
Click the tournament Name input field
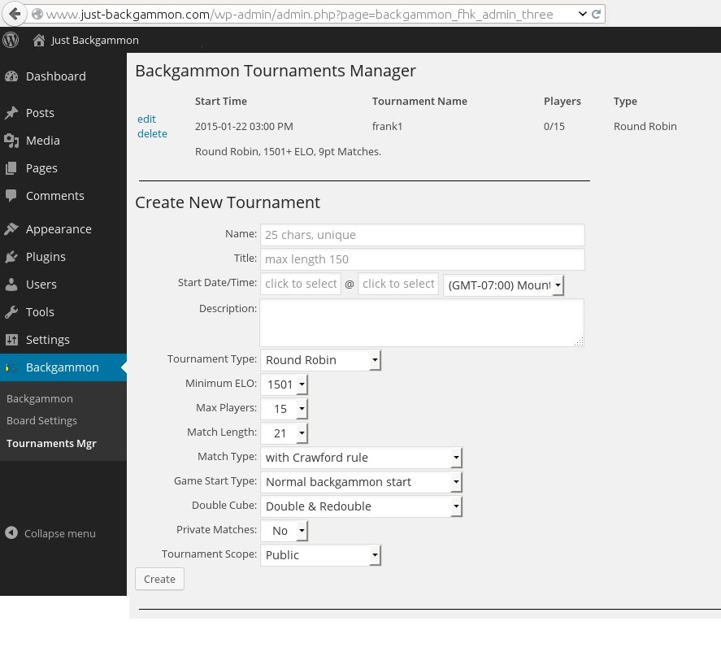pyautogui.click(x=422, y=235)
